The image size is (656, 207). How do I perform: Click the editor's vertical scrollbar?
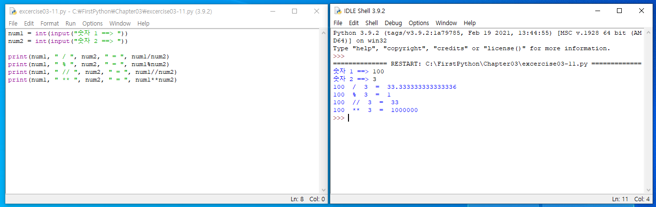(x=324, y=111)
